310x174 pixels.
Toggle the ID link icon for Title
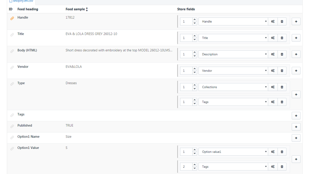(12, 35)
